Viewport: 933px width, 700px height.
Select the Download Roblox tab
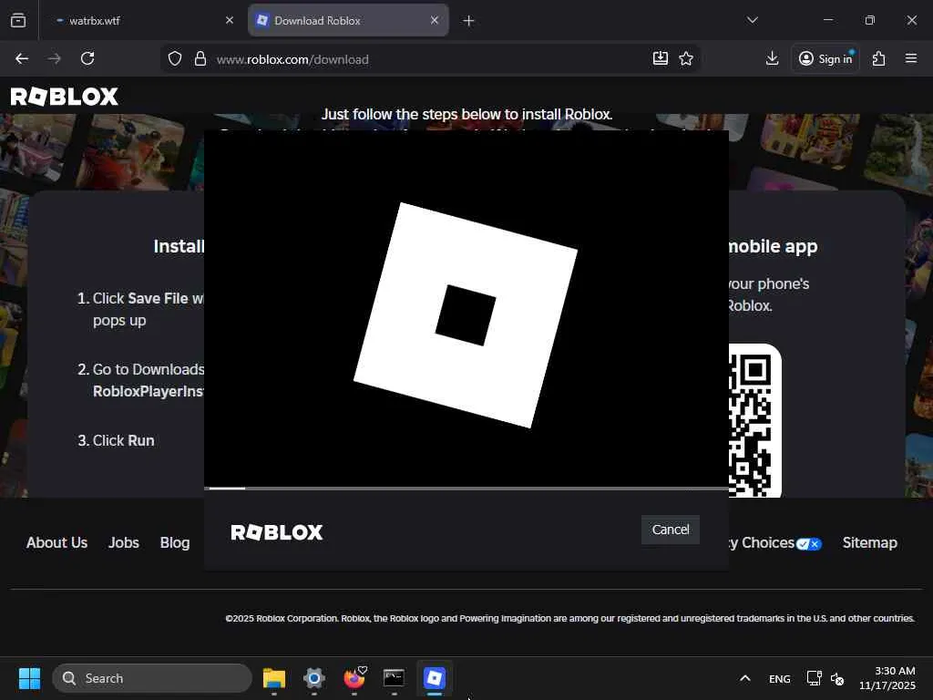[348, 20]
